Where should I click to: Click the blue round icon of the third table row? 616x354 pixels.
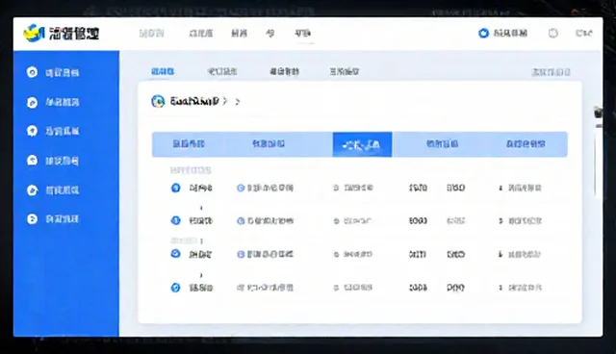coord(175,254)
